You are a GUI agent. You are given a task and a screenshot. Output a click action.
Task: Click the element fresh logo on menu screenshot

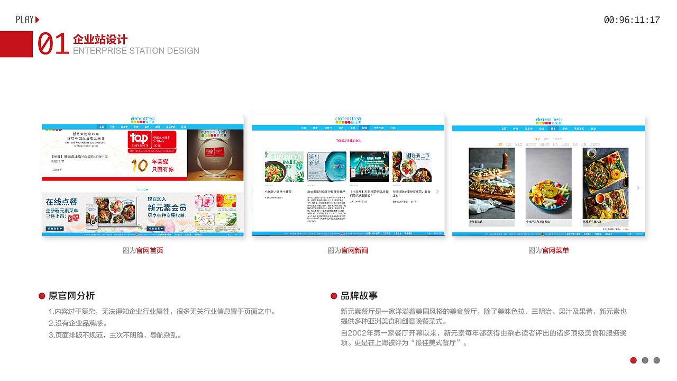pos(549,121)
